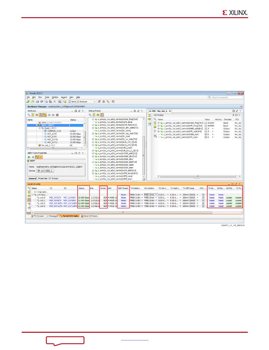Expand si5368_freq[19:0] in the Debug Probes tree
This screenshot has height=350, width=269.
[93, 119]
